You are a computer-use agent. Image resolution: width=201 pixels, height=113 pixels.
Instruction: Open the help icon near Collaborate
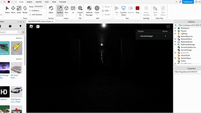click(x=196, y=2)
